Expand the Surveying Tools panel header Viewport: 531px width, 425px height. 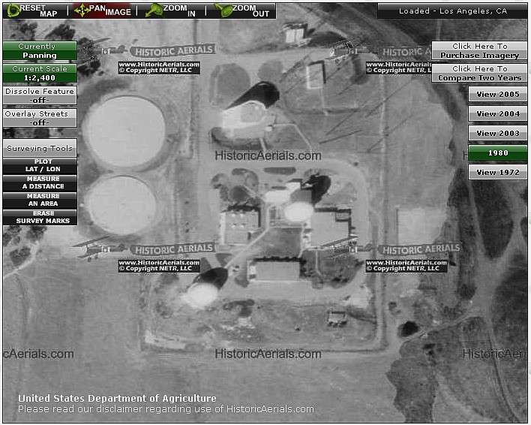point(40,148)
